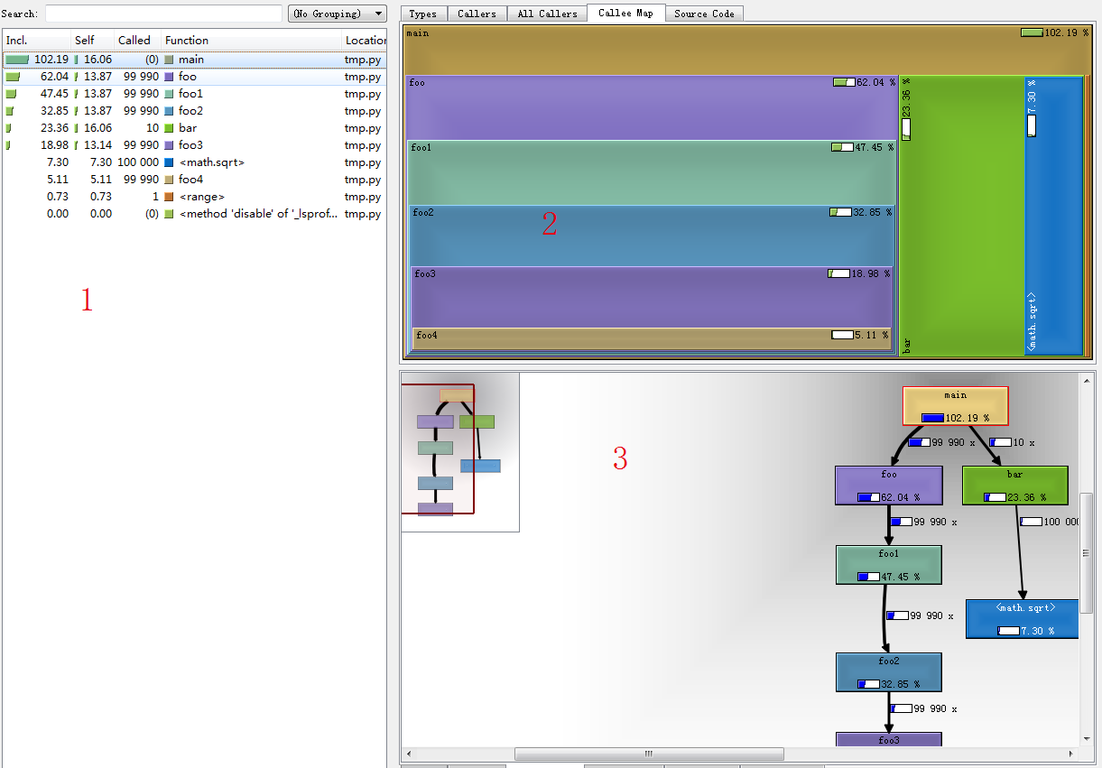Click the bar green color icon in list
The image size is (1102, 768).
coord(169,128)
